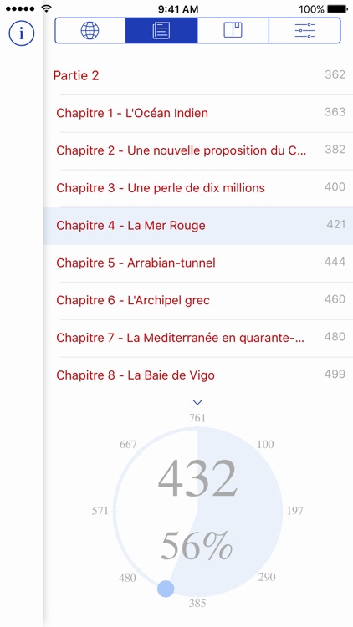Image resolution: width=353 pixels, height=627 pixels.
Task: Tap the 571 mark on the dial
Action: coord(100,511)
